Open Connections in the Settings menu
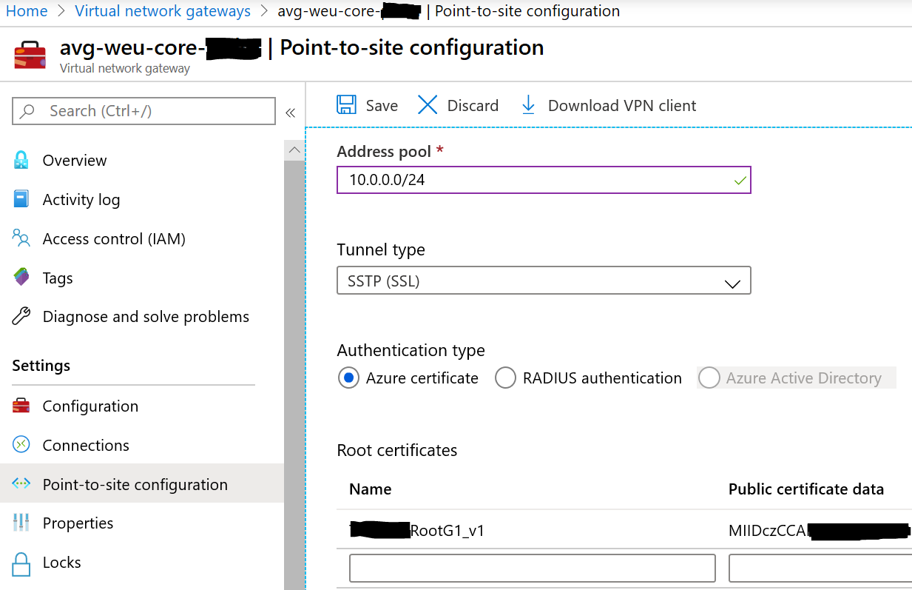Image resolution: width=912 pixels, height=590 pixels. tap(86, 446)
